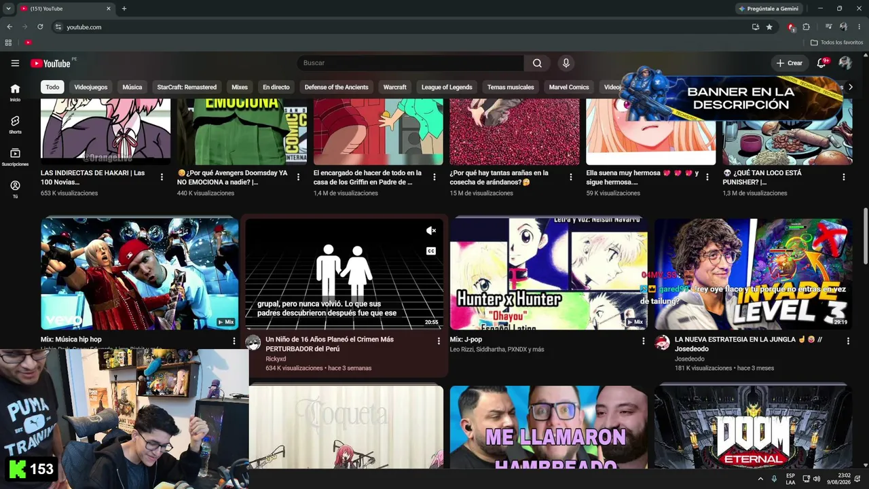Open Chrome's three-dot menu

click(859, 27)
